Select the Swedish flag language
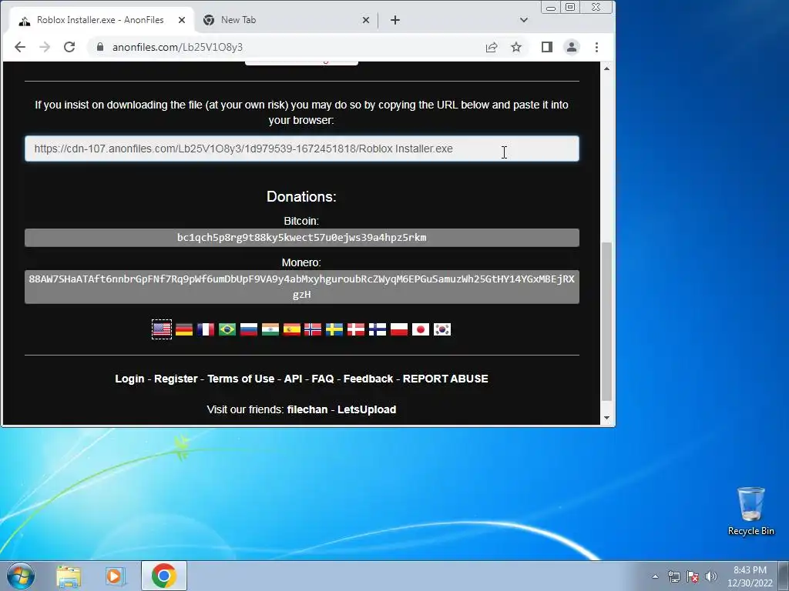 point(334,329)
